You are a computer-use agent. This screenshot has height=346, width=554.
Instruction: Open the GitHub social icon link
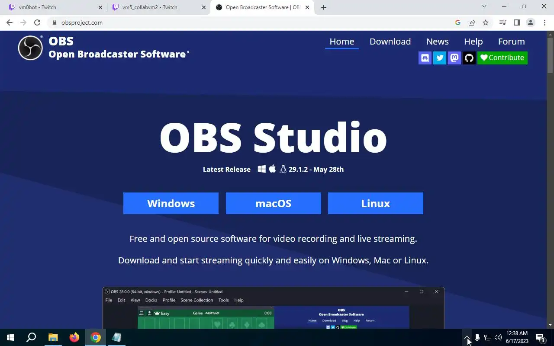469,58
